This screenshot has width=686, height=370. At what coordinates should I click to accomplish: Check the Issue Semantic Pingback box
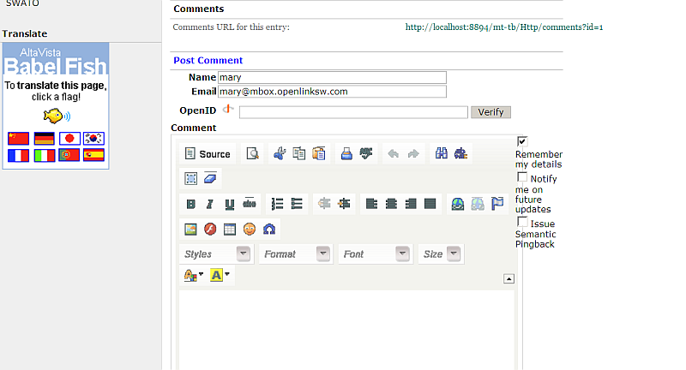(x=522, y=222)
